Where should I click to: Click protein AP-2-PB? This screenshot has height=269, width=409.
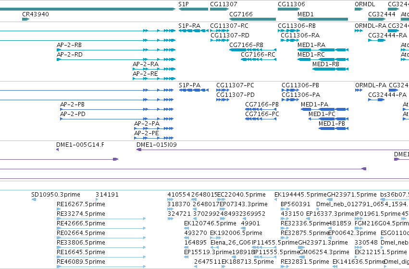pyautogui.click(x=117, y=109)
